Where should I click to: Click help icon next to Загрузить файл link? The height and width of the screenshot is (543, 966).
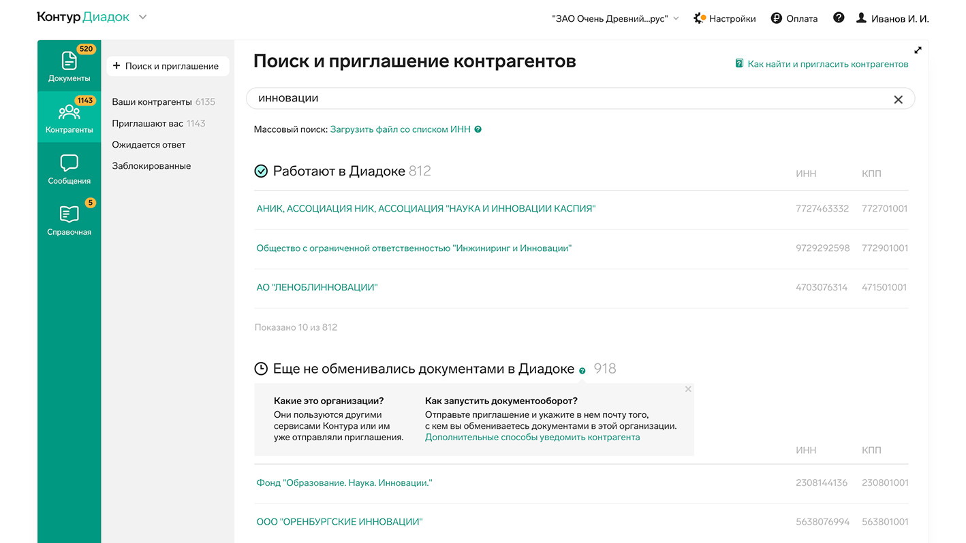478,129
